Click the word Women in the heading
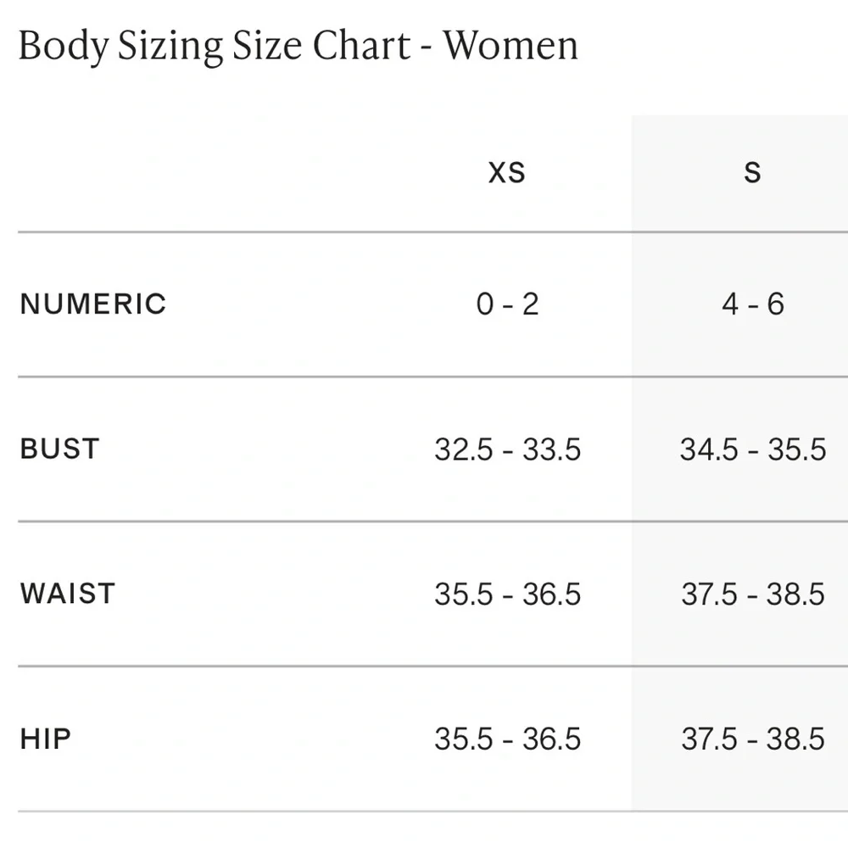The image size is (848, 848). point(511,45)
